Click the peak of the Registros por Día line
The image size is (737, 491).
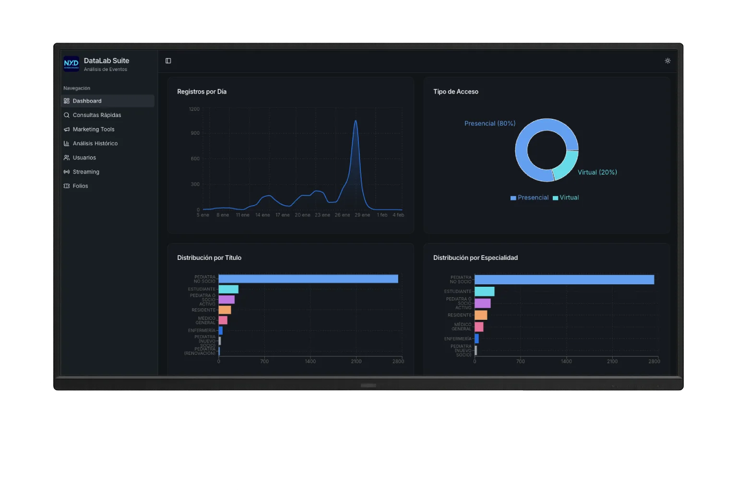click(x=356, y=121)
